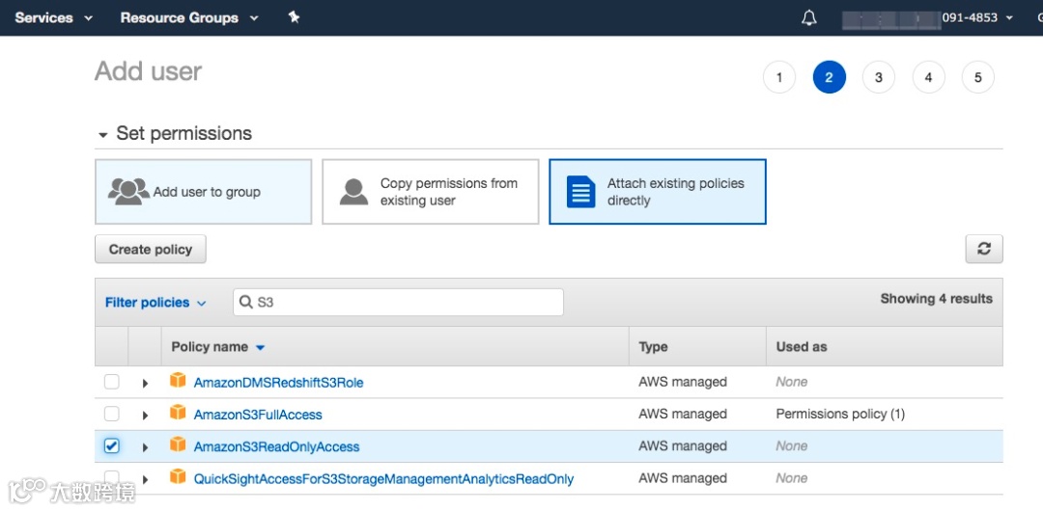1043x511 pixels.
Task: Open the Services menu
Action: (54, 17)
